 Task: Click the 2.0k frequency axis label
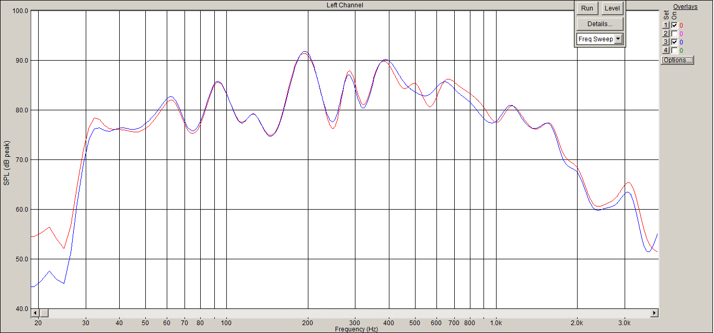point(577,323)
